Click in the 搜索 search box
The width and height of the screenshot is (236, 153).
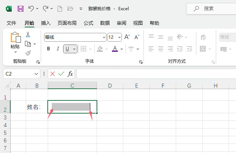(x=211, y=9)
